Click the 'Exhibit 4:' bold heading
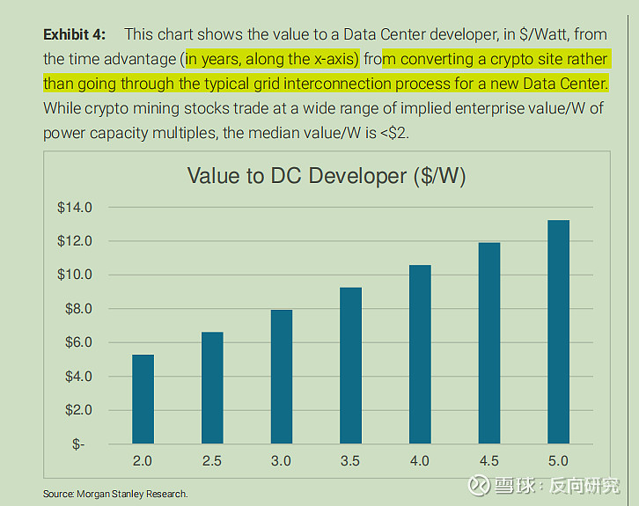Screen dimensions: 639x506 pos(74,34)
